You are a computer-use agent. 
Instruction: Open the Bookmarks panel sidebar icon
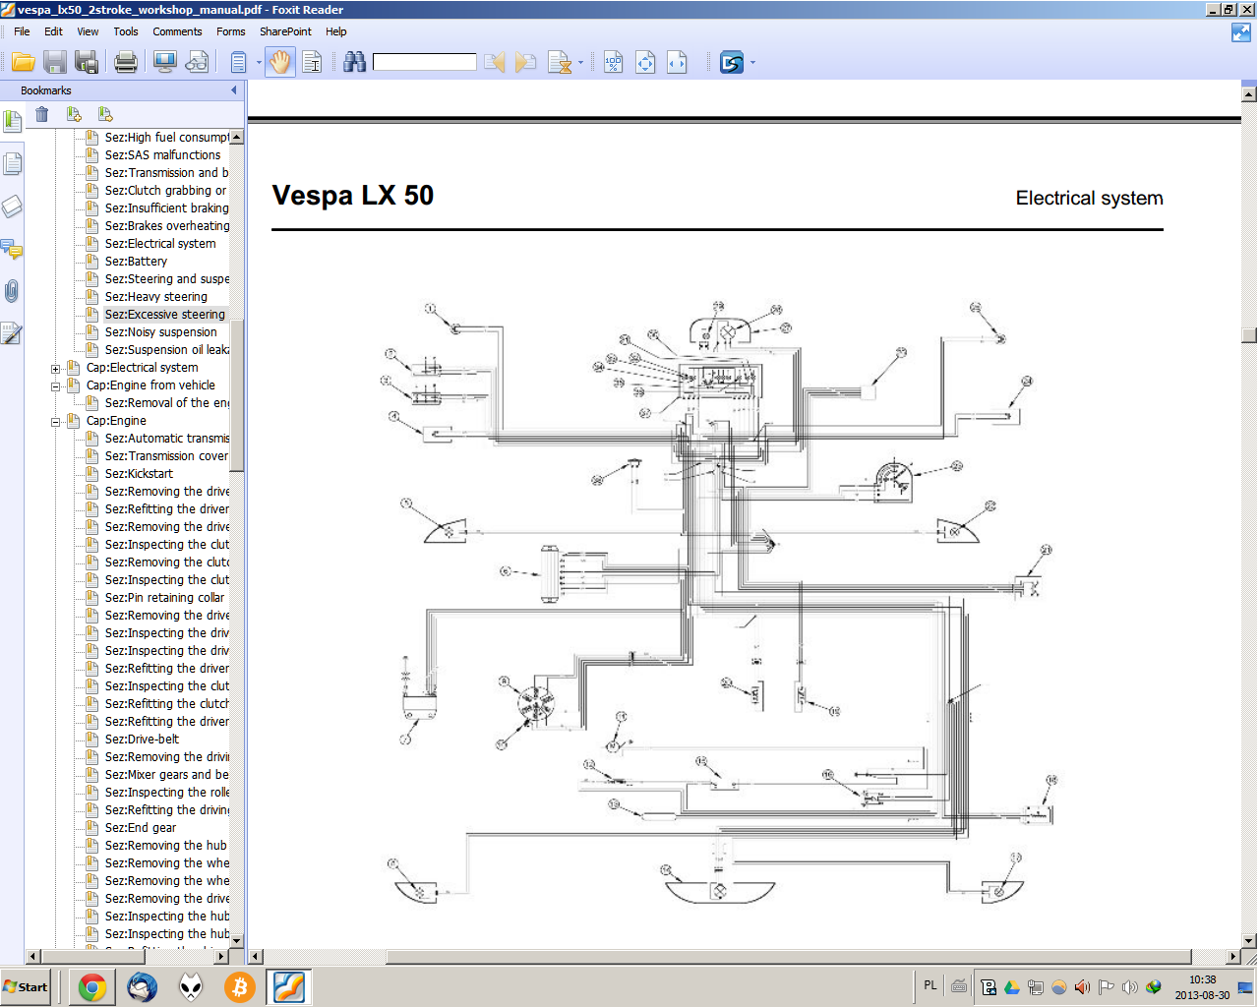pos(12,122)
